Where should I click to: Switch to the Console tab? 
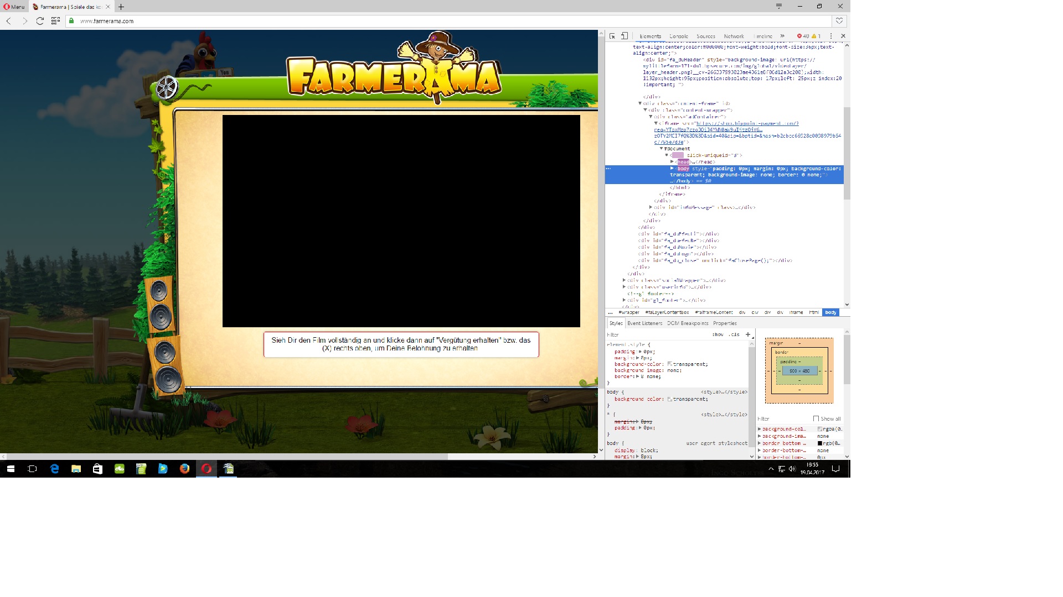point(679,36)
